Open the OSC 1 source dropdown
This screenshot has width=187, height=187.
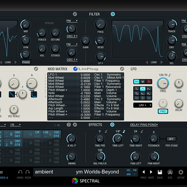coord(72,59)
